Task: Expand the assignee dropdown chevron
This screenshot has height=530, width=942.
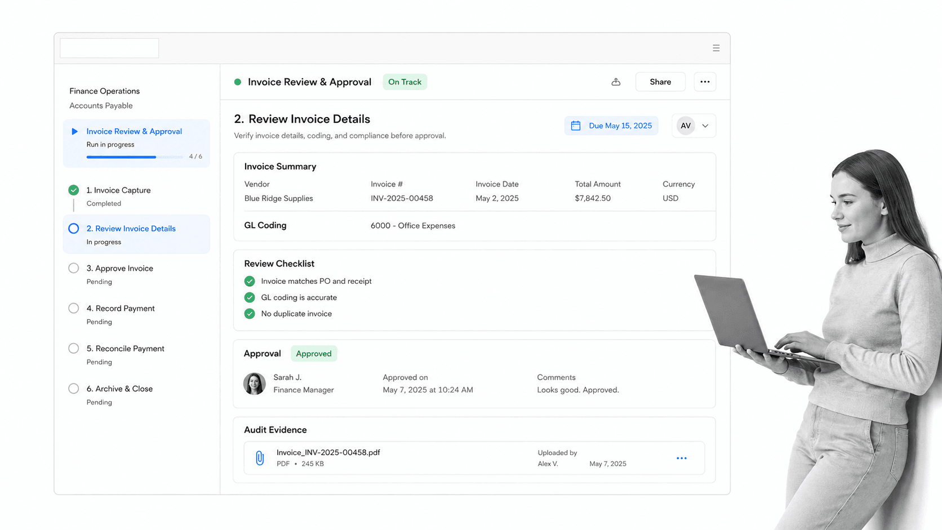Action: tap(705, 126)
